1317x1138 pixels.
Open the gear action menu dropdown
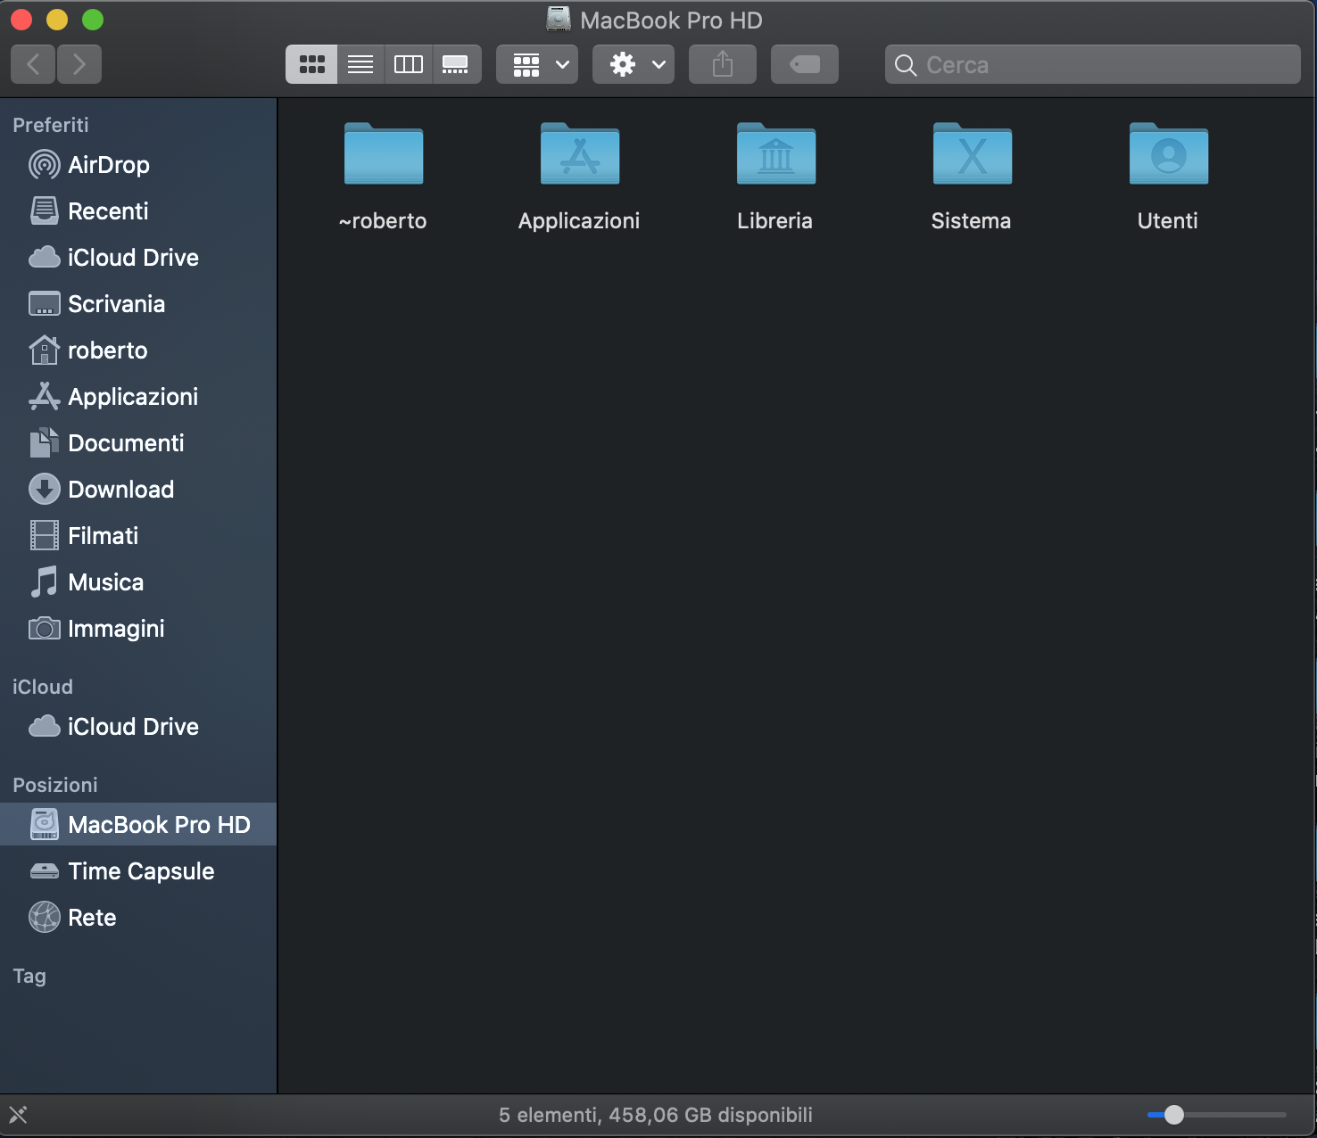tap(634, 64)
